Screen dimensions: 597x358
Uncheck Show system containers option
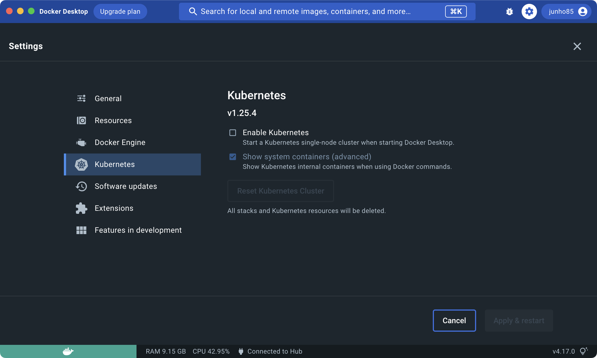click(x=233, y=157)
